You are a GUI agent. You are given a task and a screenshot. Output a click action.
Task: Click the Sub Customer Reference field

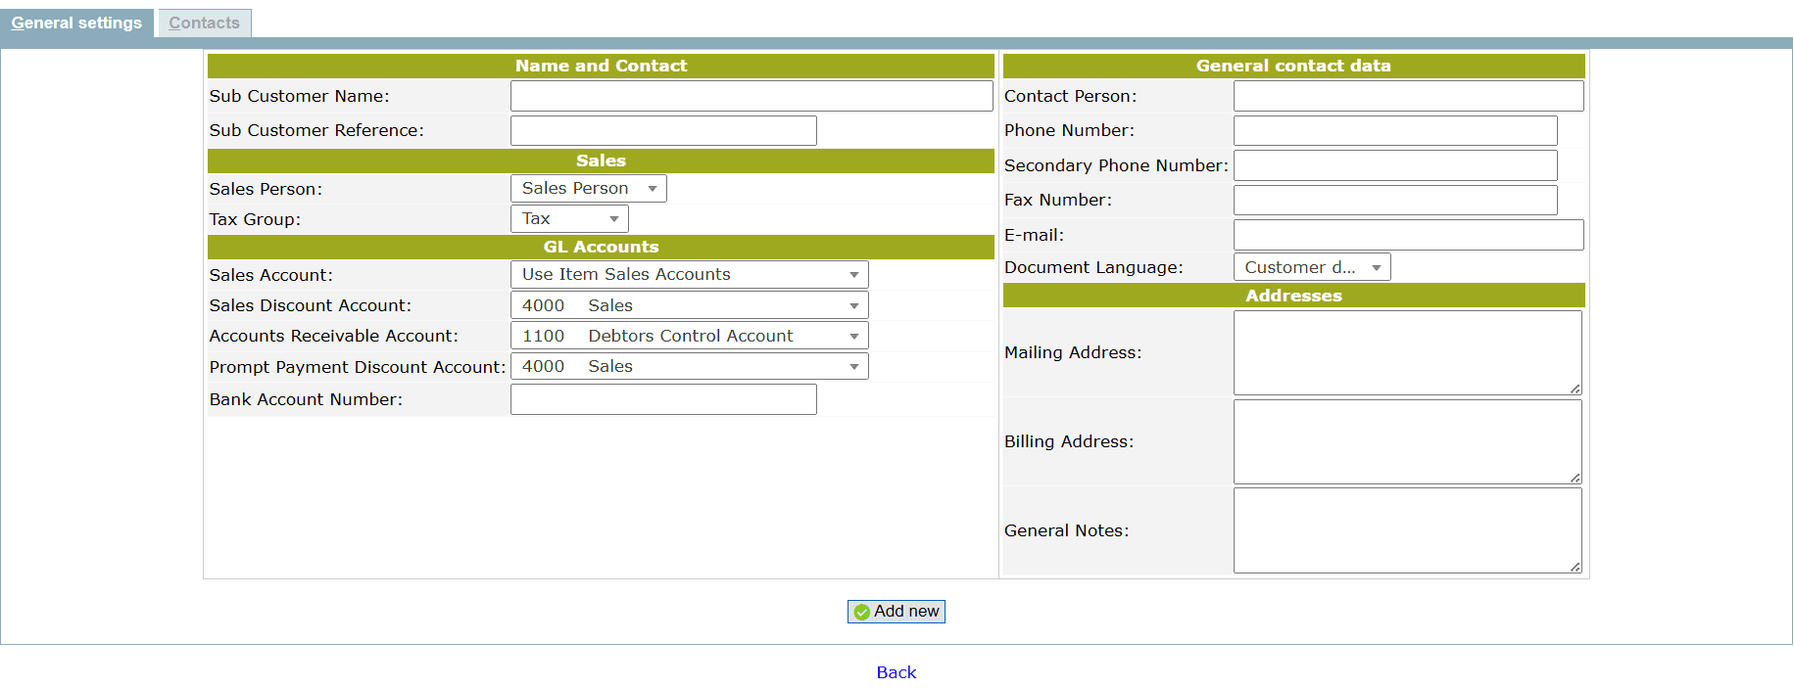point(662,130)
